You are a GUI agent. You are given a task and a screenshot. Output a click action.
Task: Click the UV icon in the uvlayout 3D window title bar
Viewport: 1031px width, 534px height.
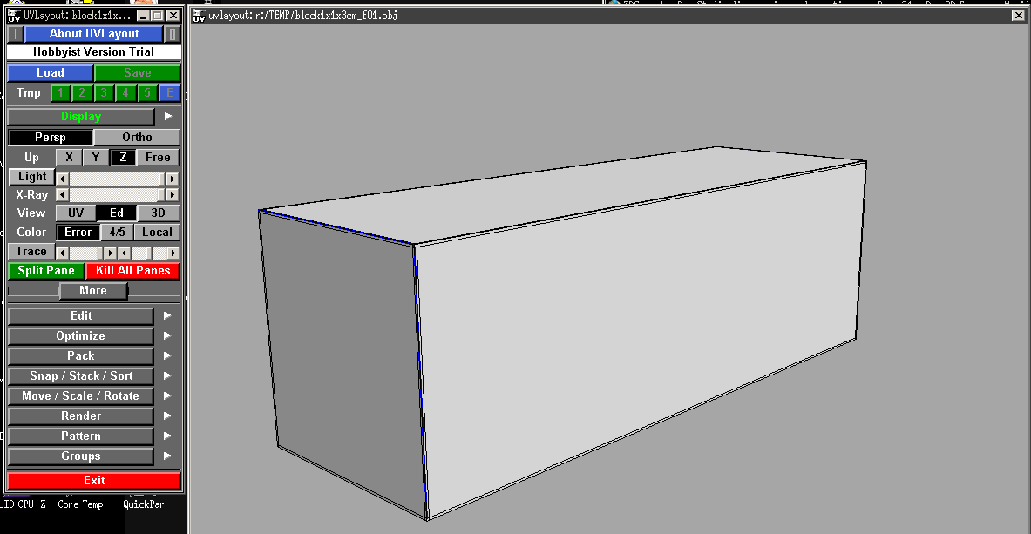click(x=198, y=15)
